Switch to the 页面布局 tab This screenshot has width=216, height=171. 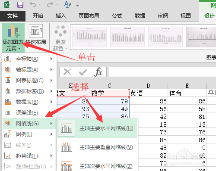click(x=89, y=16)
